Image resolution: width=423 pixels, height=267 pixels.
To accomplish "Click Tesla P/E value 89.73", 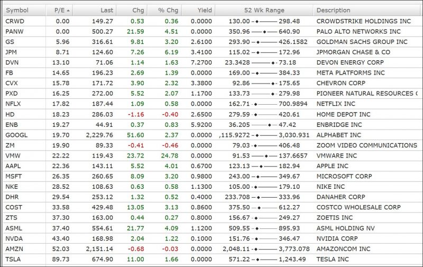I will 61,259.
